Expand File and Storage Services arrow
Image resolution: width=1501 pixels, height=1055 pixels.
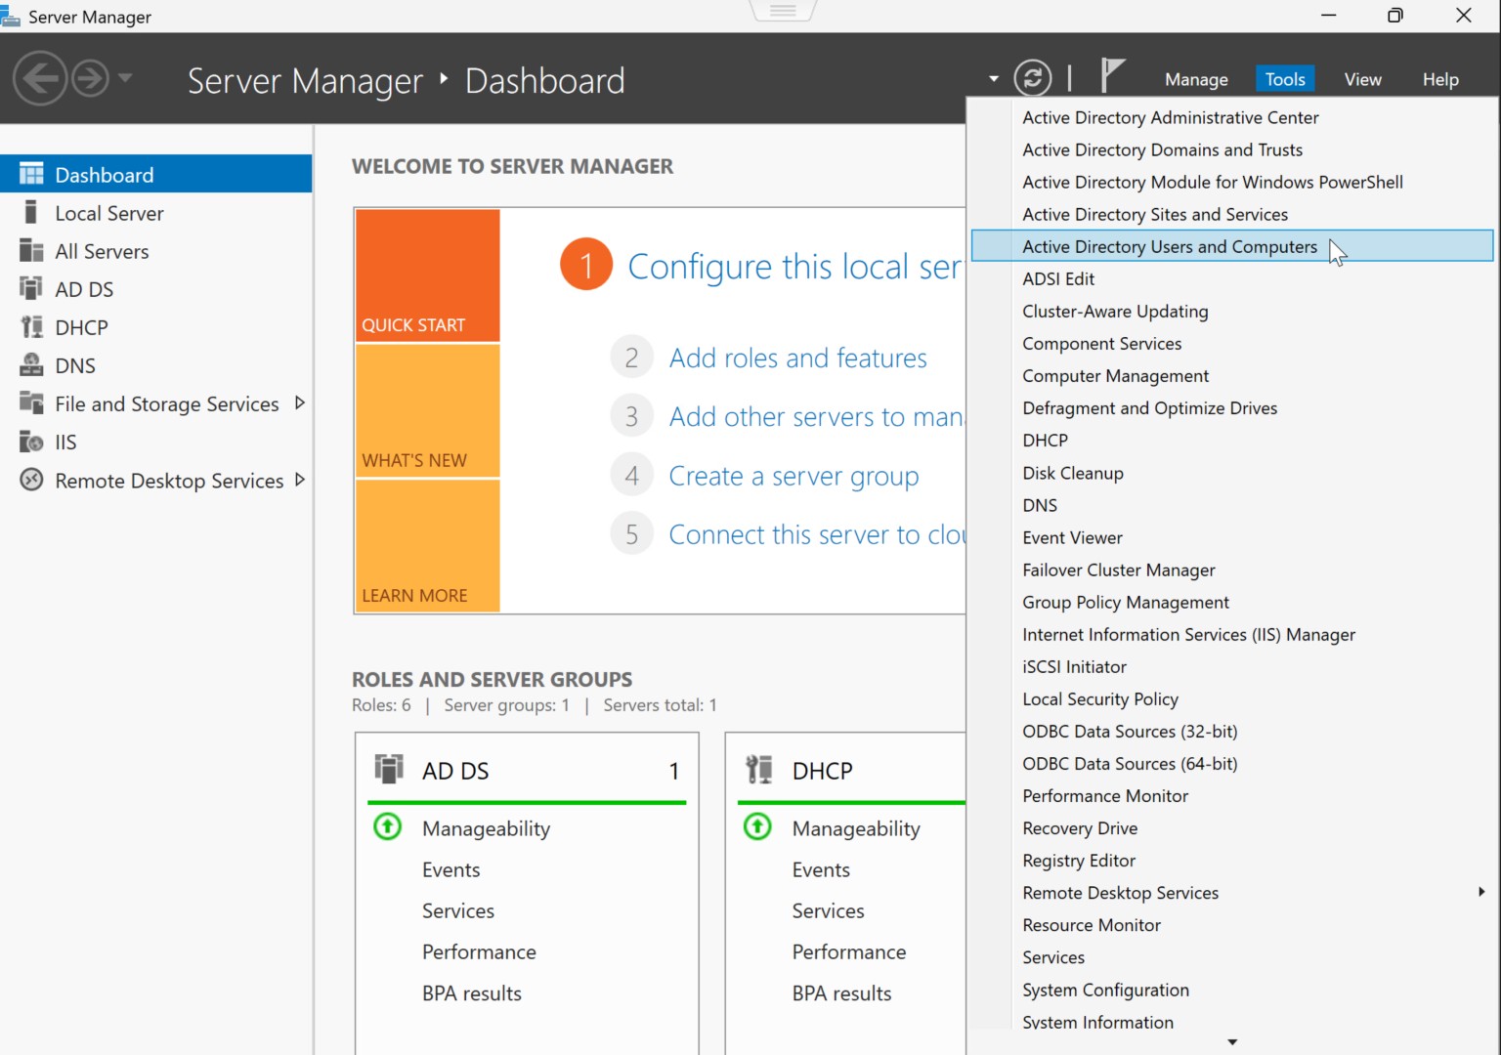click(300, 402)
